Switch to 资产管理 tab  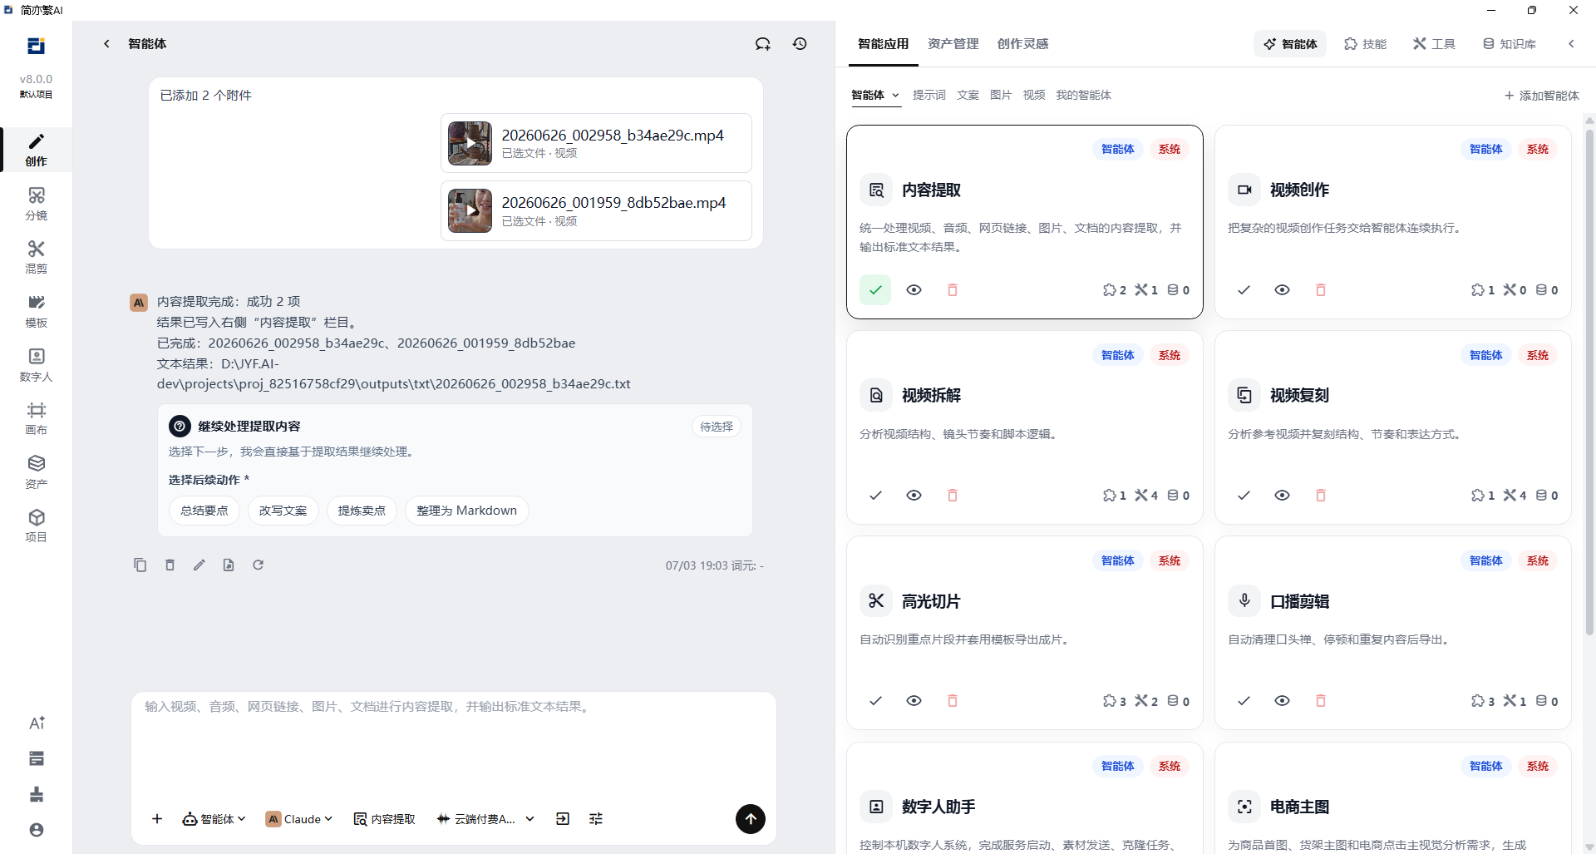pyautogui.click(x=953, y=44)
